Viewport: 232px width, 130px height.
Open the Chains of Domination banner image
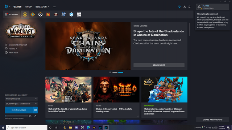[88, 46]
